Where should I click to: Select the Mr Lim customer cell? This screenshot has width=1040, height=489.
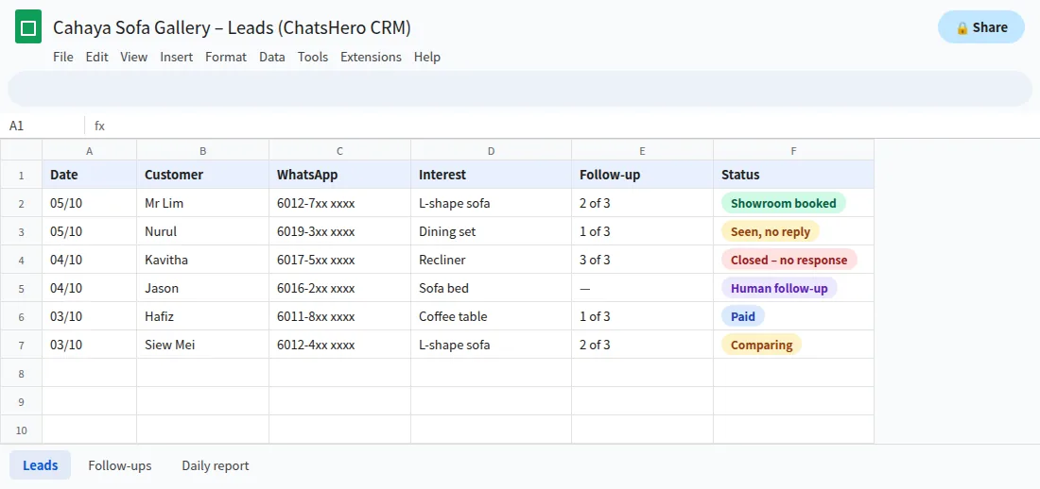[x=203, y=203]
